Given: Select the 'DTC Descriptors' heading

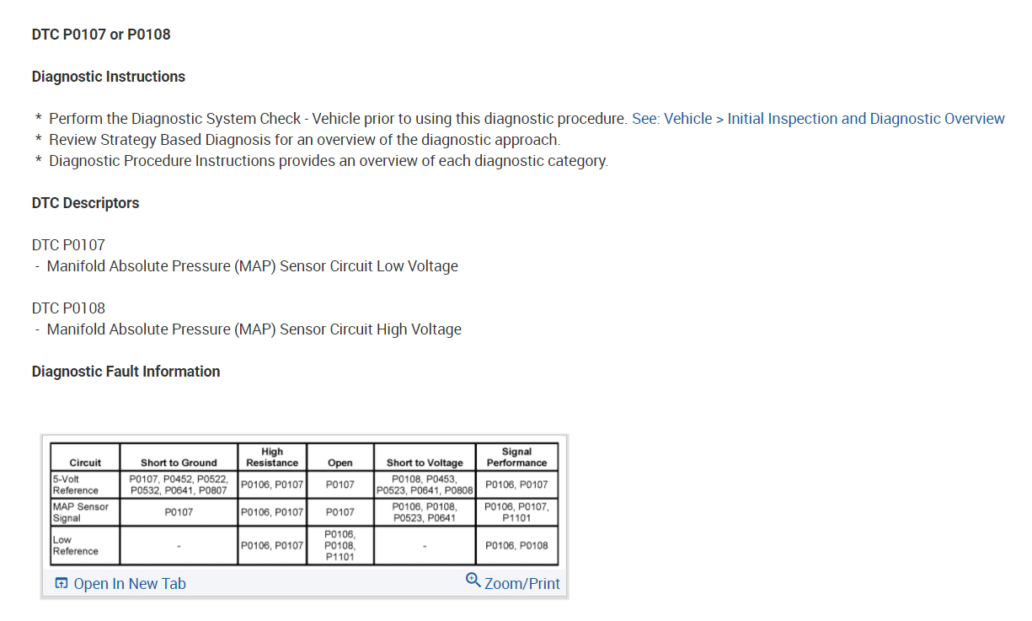Looking at the screenshot, I should click(x=85, y=203).
